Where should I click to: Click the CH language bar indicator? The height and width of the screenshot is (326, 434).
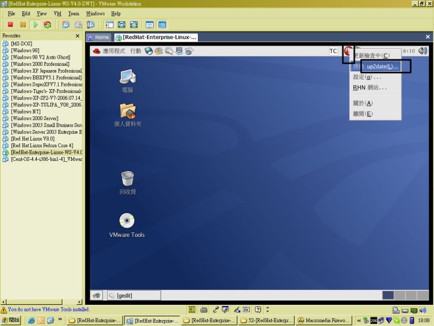click(192, 309)
